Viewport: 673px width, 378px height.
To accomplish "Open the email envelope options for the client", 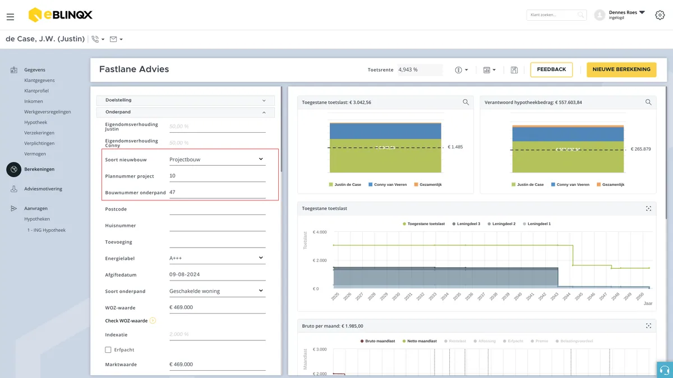I will pos(116,39).
